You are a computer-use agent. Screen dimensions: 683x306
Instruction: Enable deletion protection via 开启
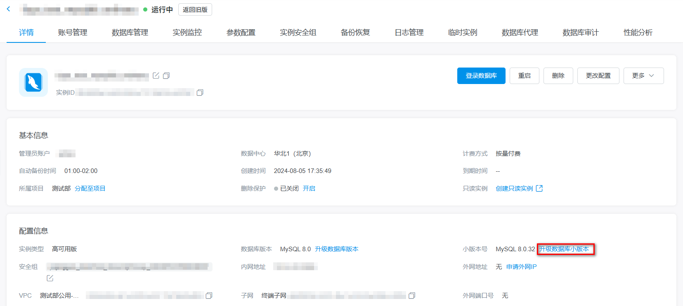click(309, 189)
